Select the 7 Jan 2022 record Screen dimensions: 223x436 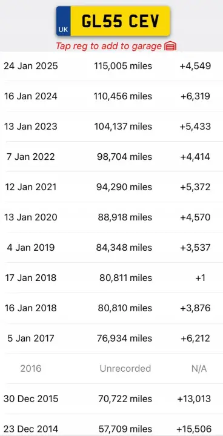tap(111, 157)
